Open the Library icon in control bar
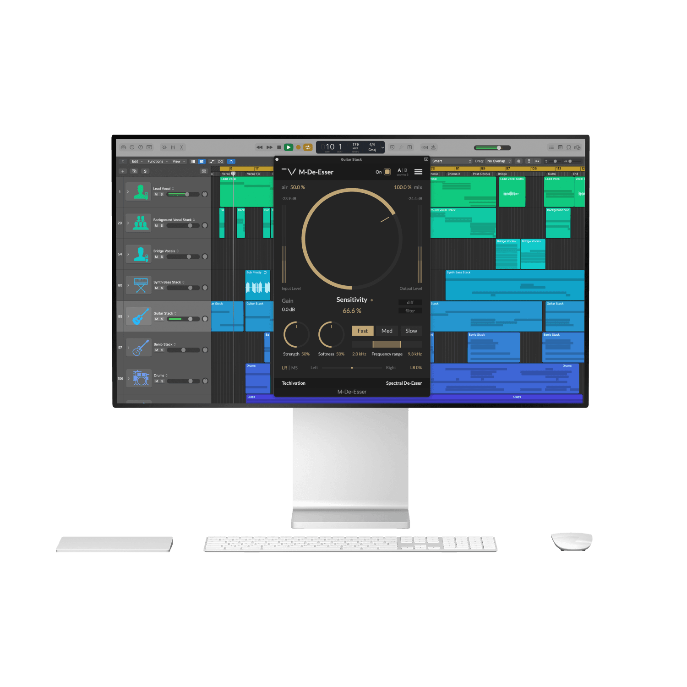The width and height of the screenshot is (687, 687). tap(123, 147)
